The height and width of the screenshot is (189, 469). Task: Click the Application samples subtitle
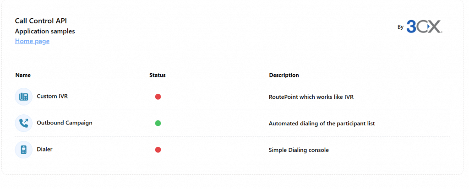click(45, 31)
